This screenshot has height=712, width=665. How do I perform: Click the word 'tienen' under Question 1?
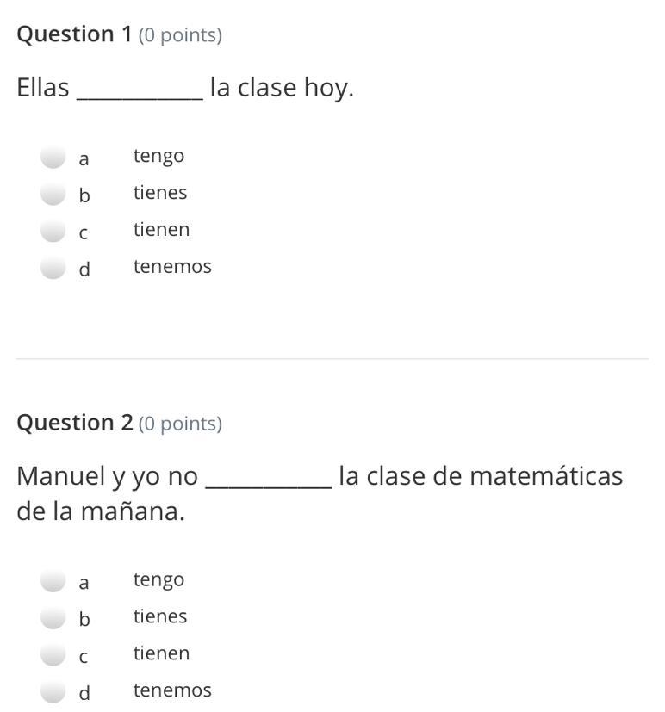(x=161, y=230)
